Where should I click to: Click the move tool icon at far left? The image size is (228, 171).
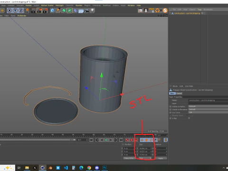(x=2, y=10)
